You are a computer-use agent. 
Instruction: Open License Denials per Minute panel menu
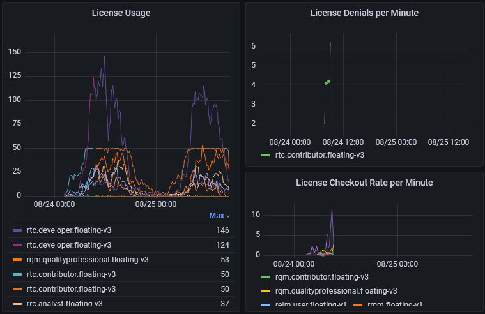[364, 13]
